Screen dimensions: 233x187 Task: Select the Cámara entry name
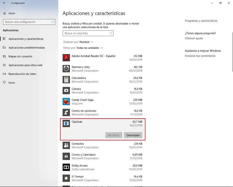pyautogui.click(x=76, y=89)
